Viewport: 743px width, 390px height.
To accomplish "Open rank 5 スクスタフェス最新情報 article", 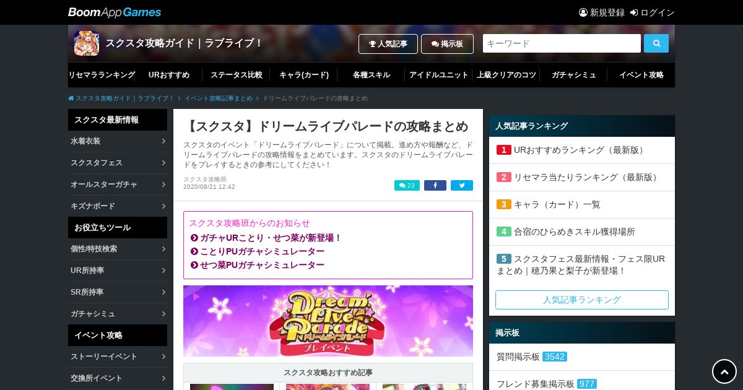I will 582,264.
